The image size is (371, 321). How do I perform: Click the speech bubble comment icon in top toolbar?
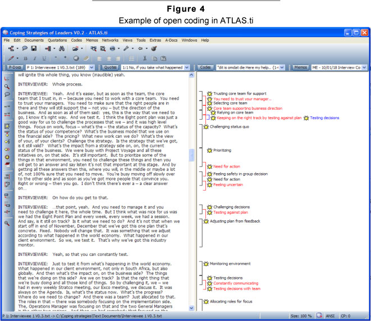tap(25, 49)
